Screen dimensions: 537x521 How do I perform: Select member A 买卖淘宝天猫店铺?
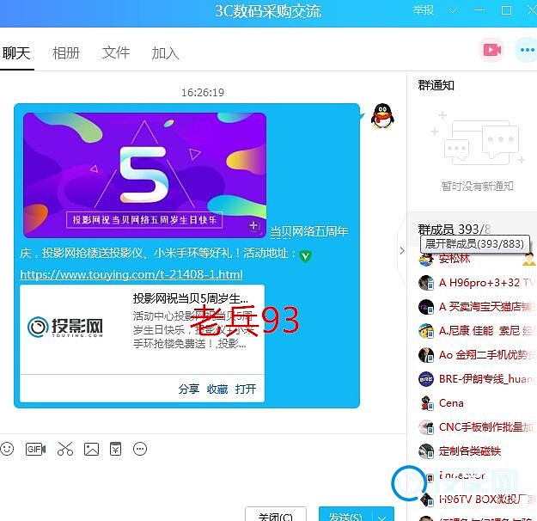[485, 307]
